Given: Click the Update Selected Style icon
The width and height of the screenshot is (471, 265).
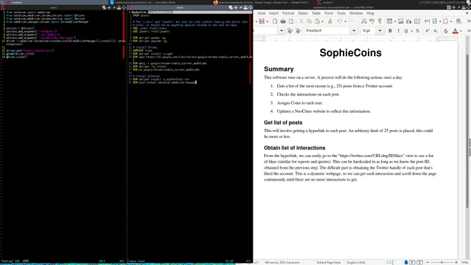Looking at the screenshot, I should 290,30.
